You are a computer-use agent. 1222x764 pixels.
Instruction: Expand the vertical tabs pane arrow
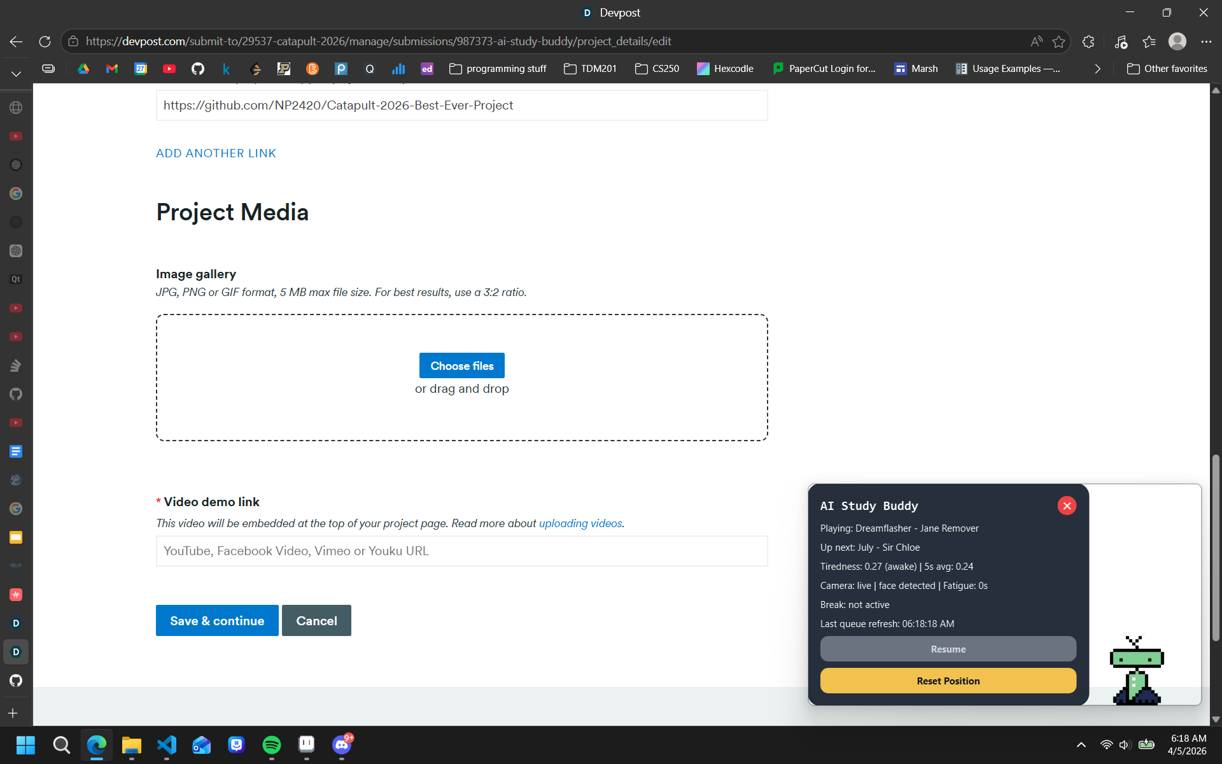pos(16,74)
